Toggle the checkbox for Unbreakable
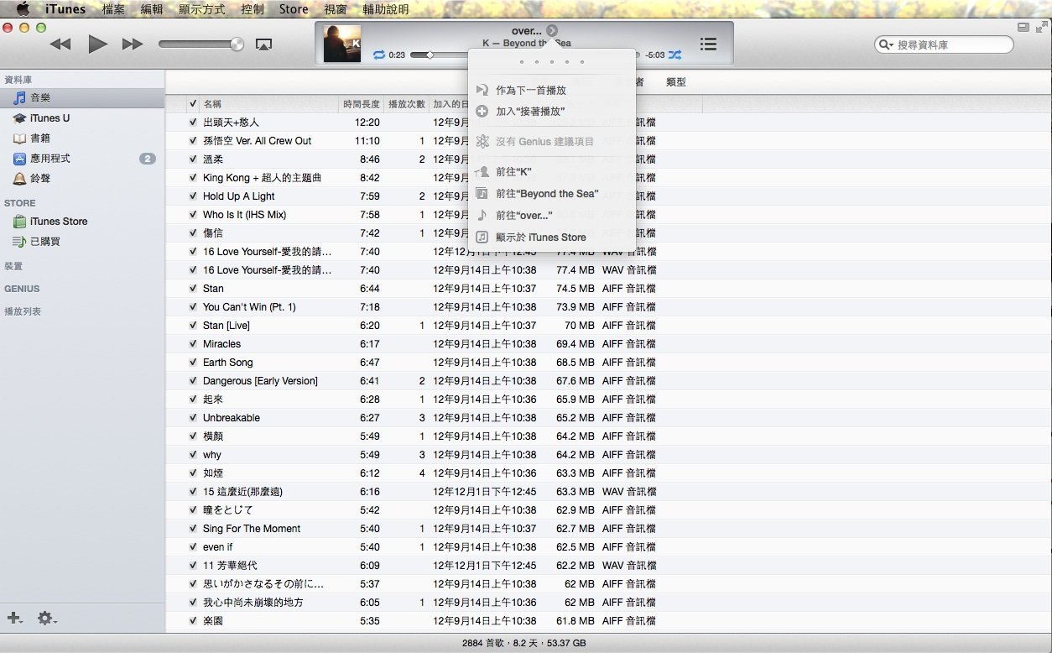This screenshot has width=1052, height=653. [193, 418]
